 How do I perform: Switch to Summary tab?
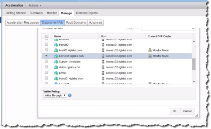tap(36, 13)
